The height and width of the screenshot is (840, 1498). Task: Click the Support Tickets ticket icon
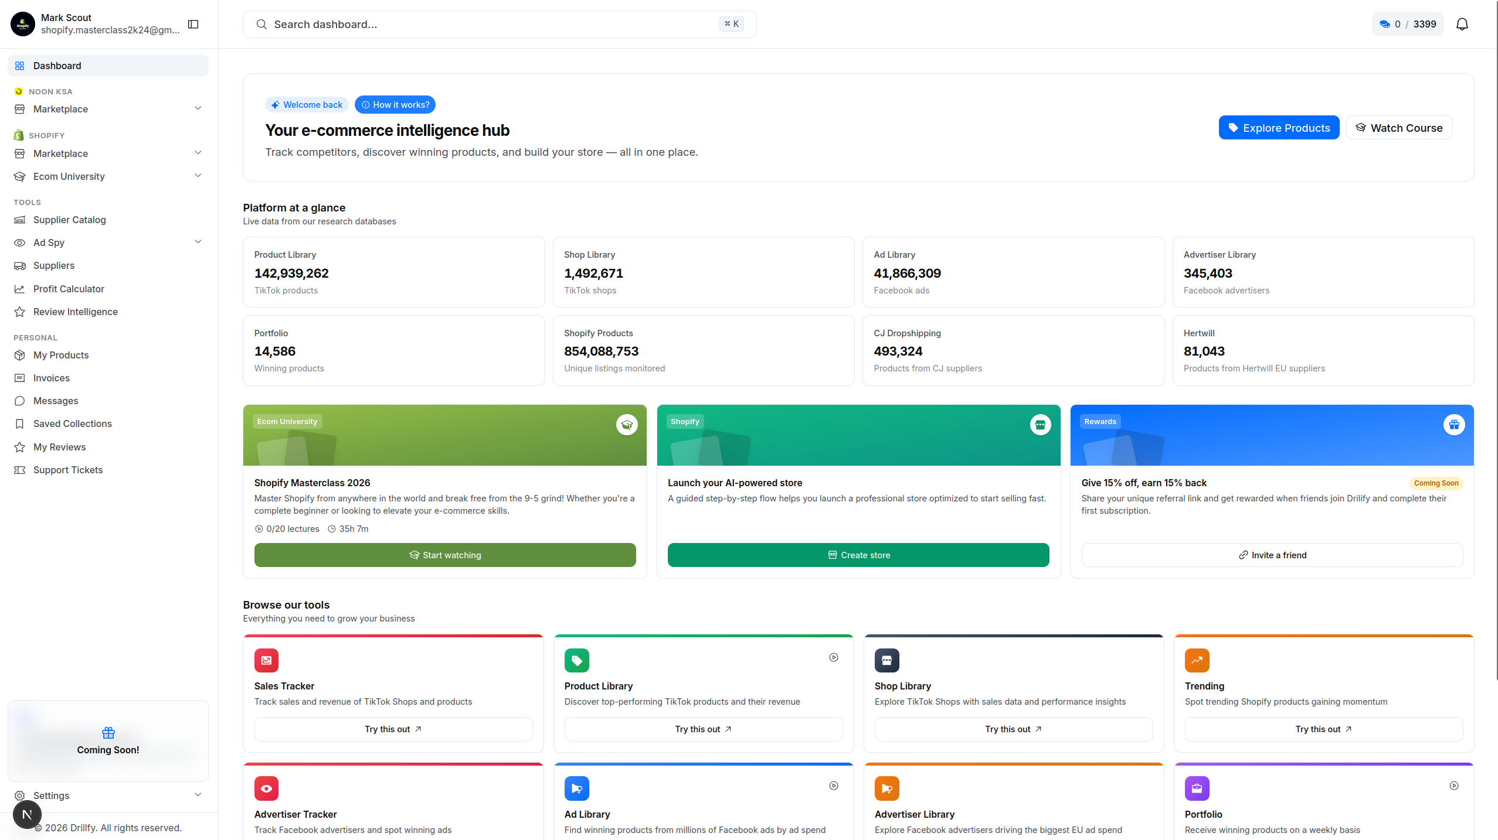pos(20,470)
